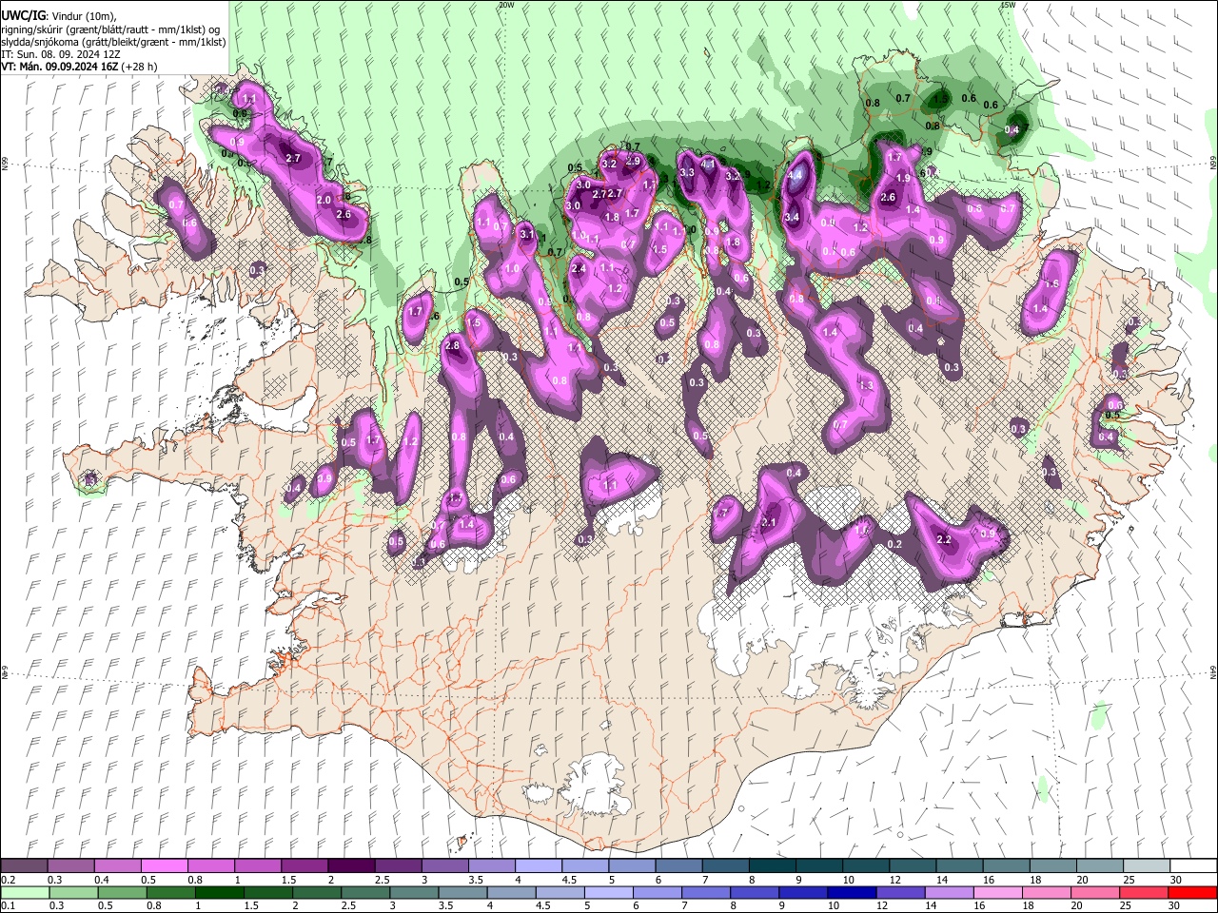The image size is (1218, 913).
Task: Click the 4.4 precipitation value on the map
Action: 796,176
